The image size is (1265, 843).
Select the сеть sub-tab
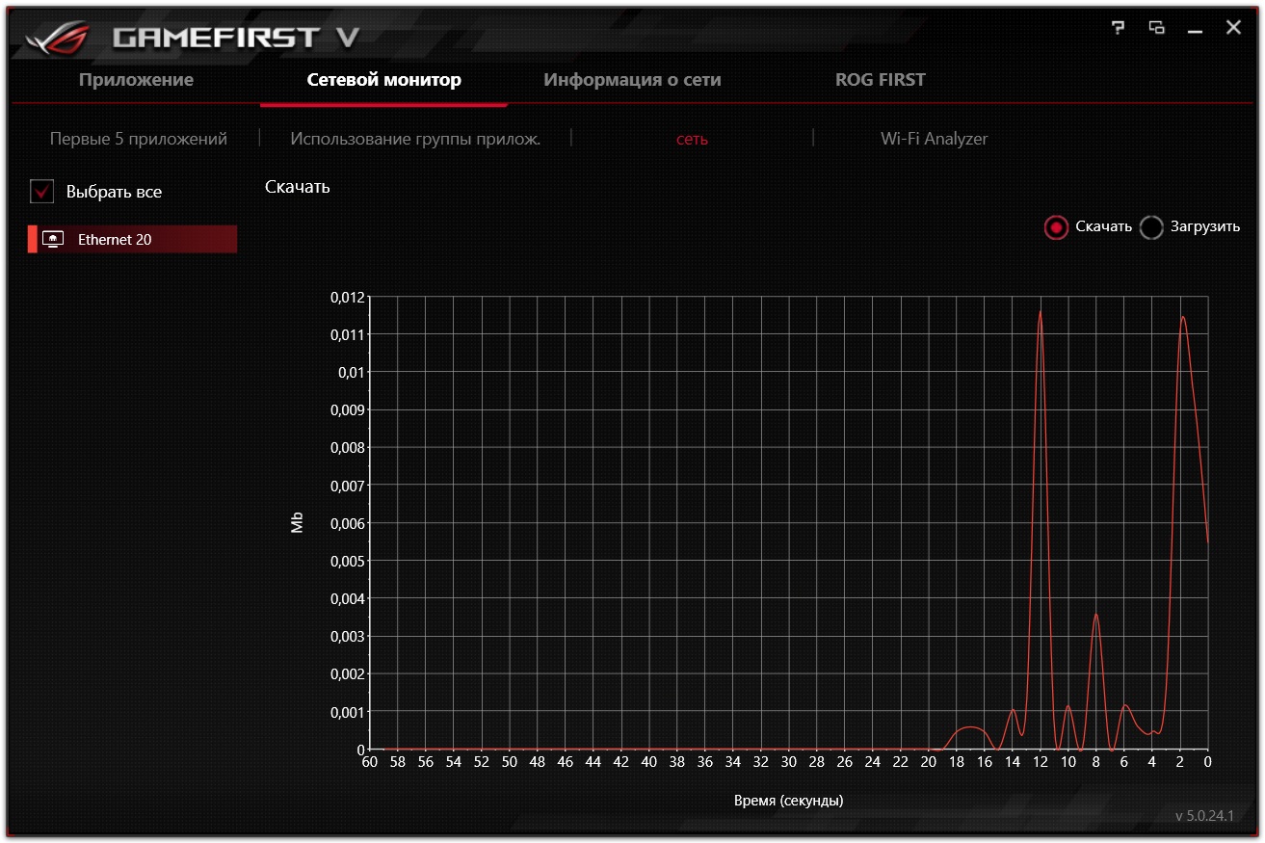pyautogui.click(x=692, y=139)
